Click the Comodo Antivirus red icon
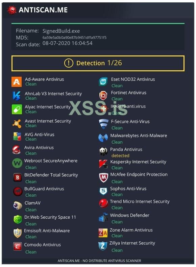196x267 pixels. [18, 247]
